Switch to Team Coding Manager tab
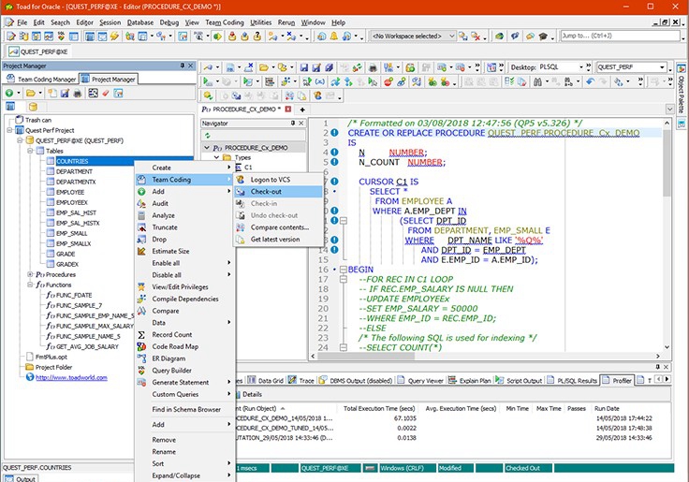This screenshot has height=482, width=689. (41, 80)
